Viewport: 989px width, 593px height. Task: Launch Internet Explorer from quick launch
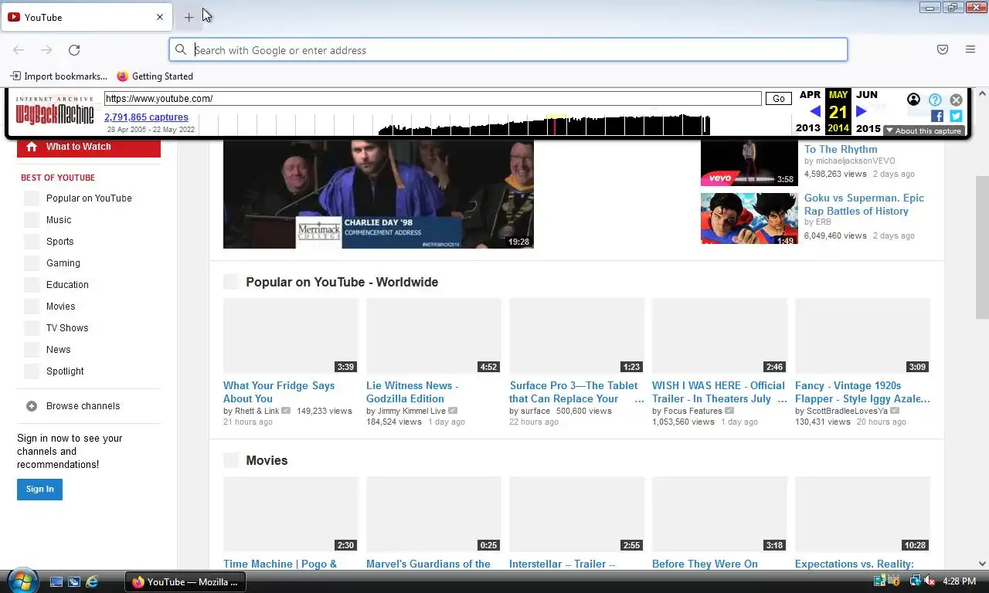pos(92,581)
